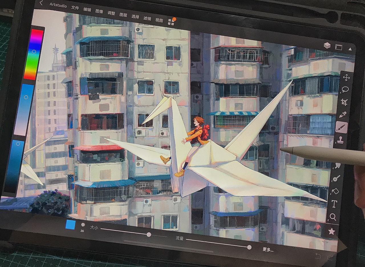Tap the redo arrow
Image resolution: width=365 pixels, height=267 pixels.
330,257
